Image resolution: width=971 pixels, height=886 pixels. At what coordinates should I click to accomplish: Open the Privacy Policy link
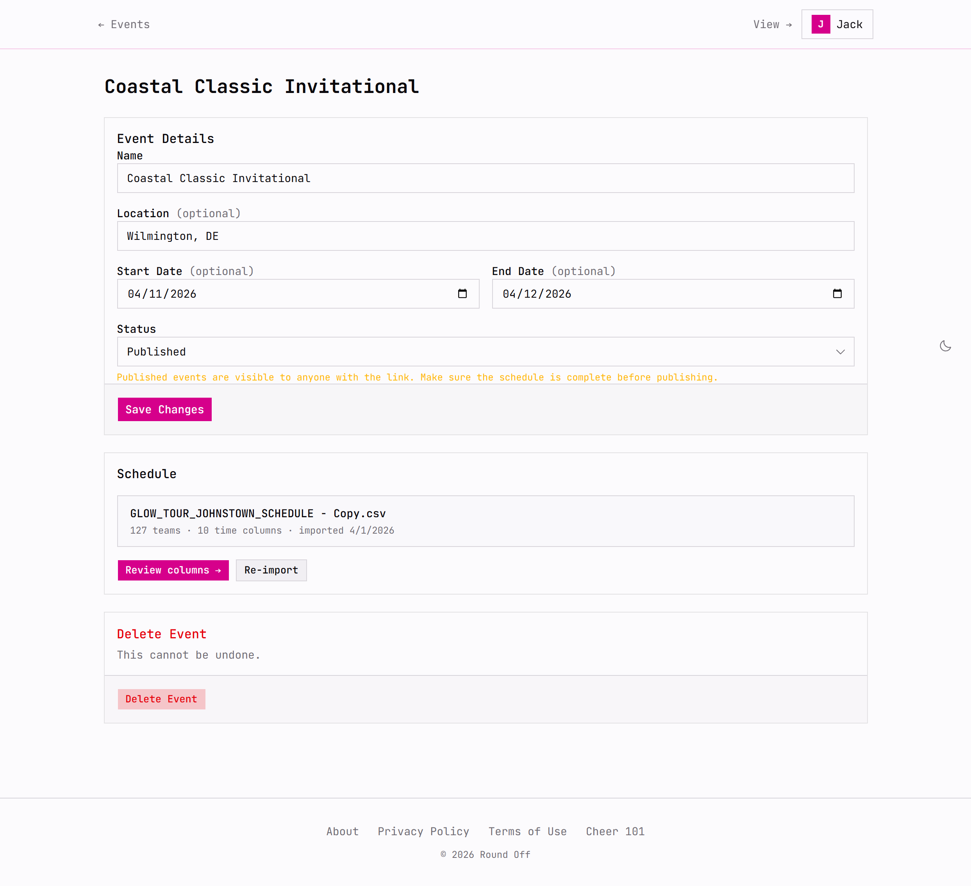423,831
